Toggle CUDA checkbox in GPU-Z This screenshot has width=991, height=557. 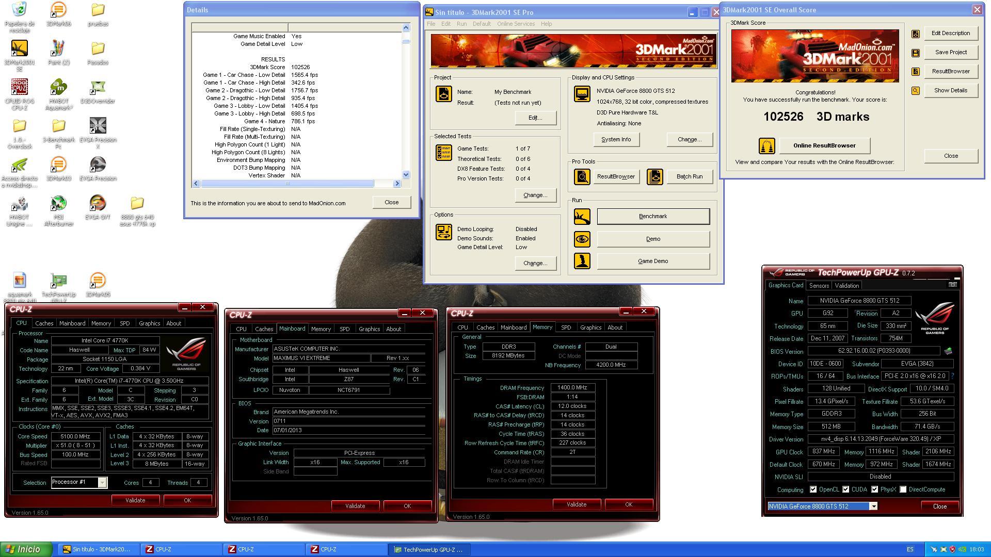click(846, 489)
